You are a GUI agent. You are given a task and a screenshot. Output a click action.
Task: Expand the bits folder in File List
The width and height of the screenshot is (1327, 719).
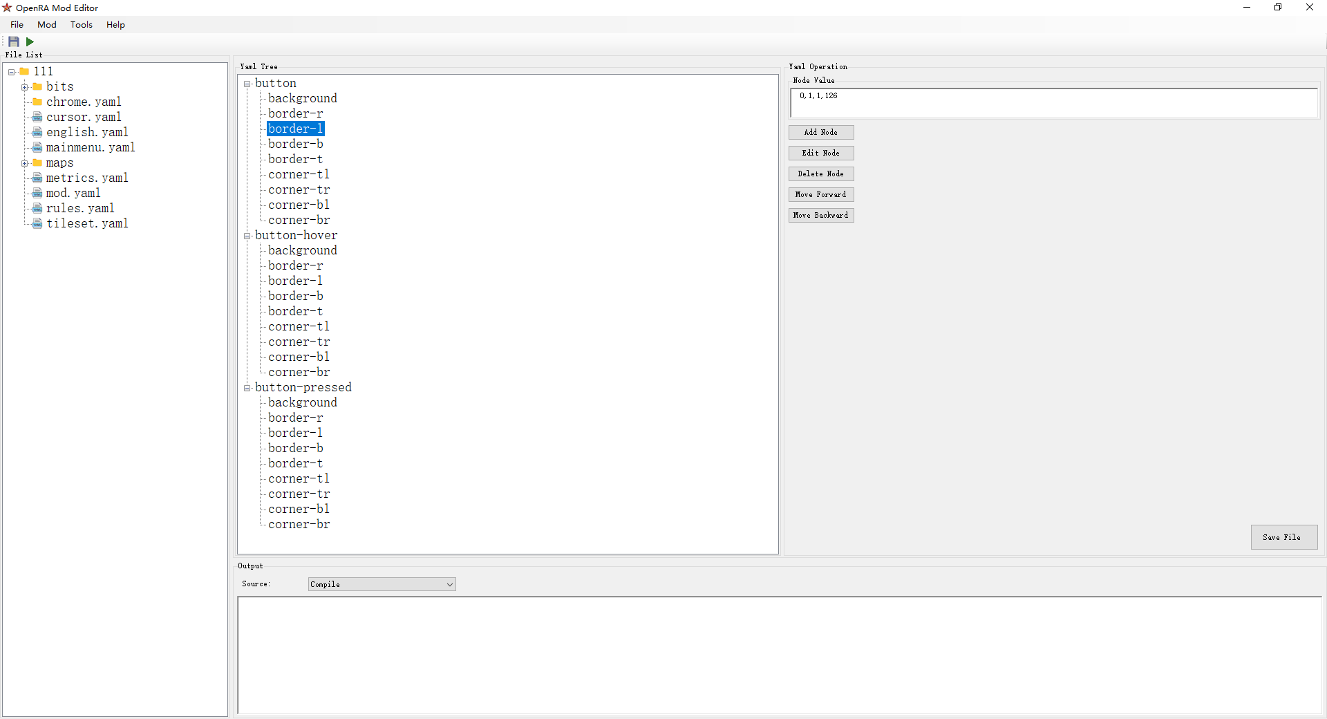pyautogui.click(x=26, y=86)
